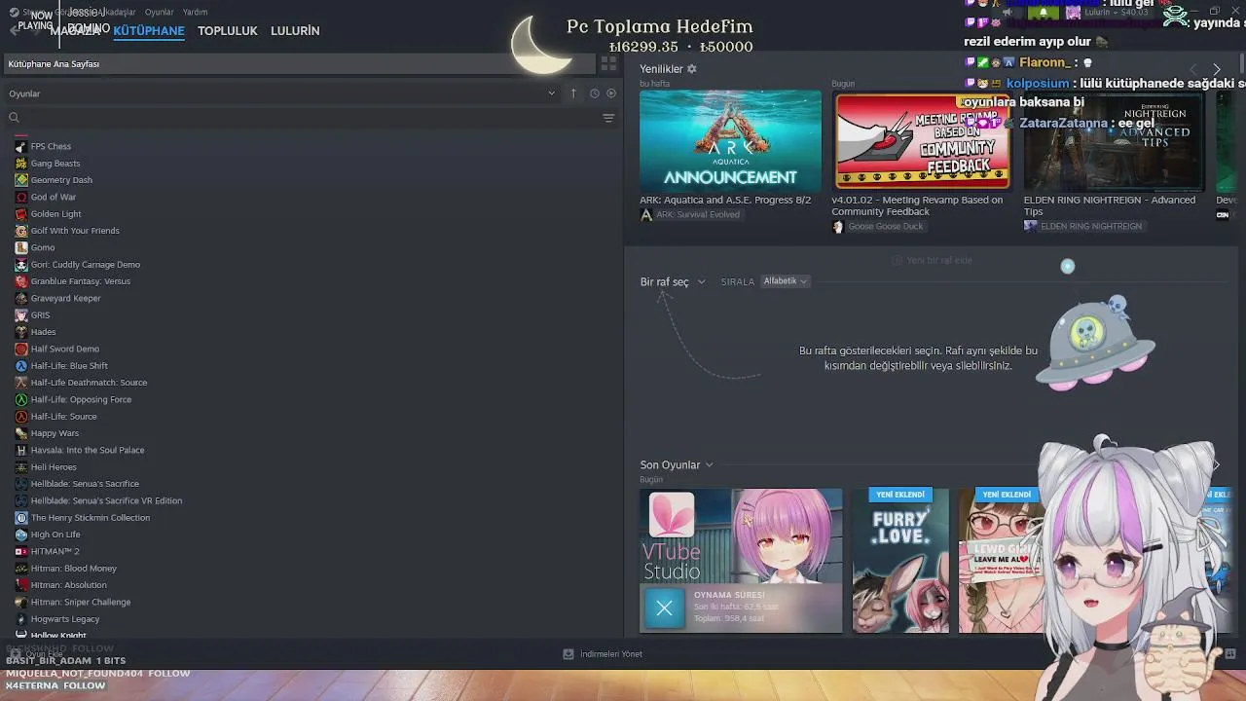
Task: Toggle the collections grid view icon
Action: 608,64
